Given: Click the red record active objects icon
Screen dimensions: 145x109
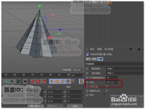Looking at the screenshot, I should pyautogui.click(x=33, y=82).
